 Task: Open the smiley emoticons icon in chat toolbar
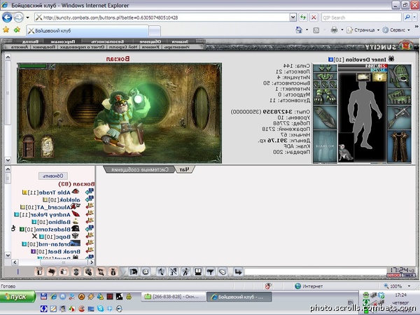click(x=146, y=272)
